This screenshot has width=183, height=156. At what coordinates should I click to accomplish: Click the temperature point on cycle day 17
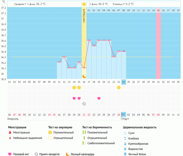coord(89,40)
